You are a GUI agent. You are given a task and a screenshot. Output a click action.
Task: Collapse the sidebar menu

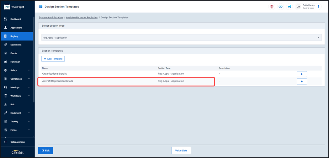(x=17, y=142)
